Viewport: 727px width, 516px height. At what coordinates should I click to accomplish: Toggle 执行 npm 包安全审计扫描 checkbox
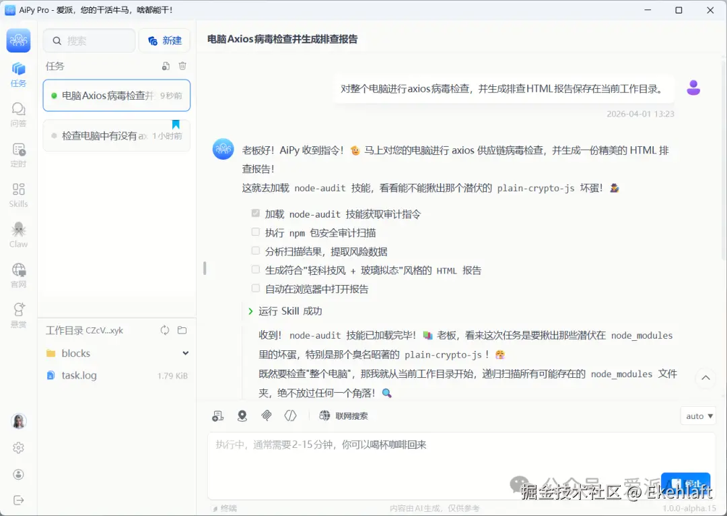256,232
